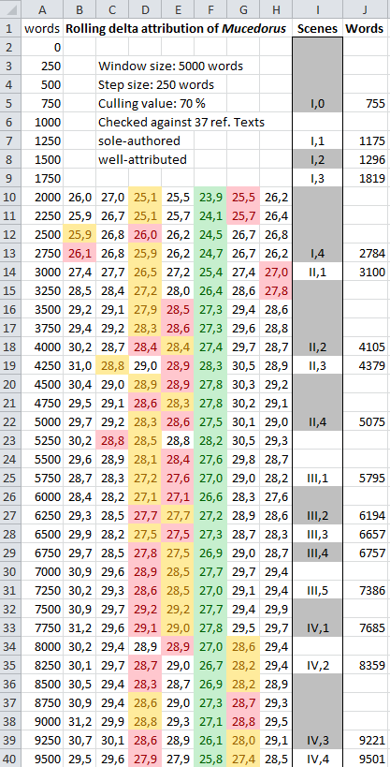Select the entire sheet via corner box

[x=10, y=8]
